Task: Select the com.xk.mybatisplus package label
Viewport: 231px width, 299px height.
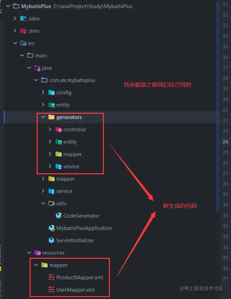Action: 72,80
